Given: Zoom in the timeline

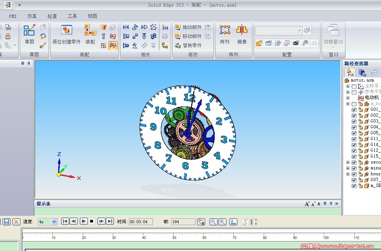Looking at the screenshot, I should pos(222,222).
